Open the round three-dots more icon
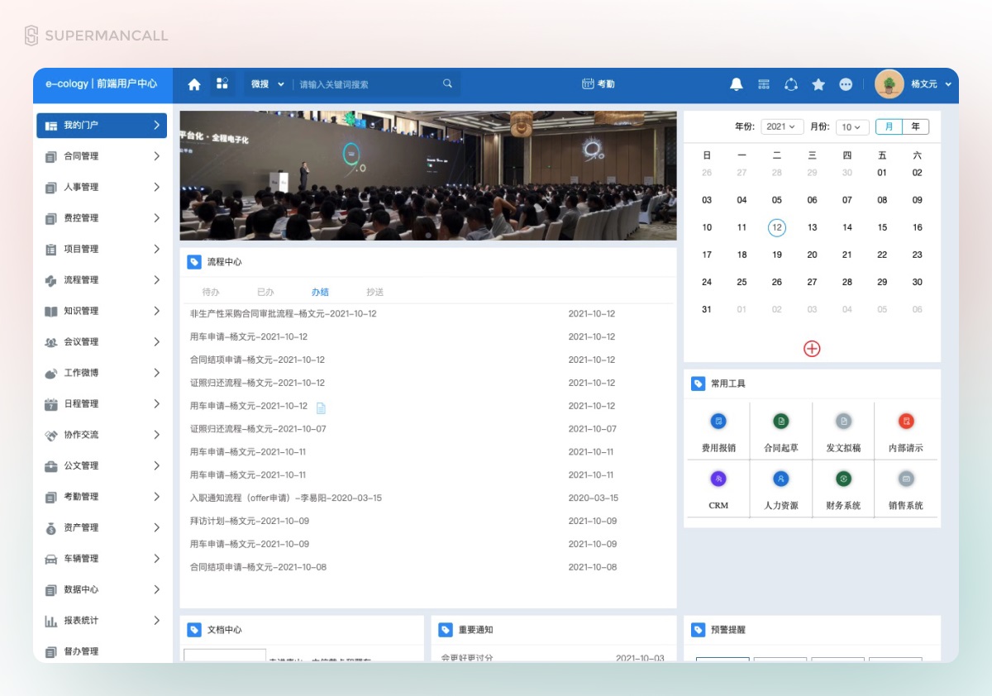The height and width of the screenshot is (696, 992). pos(846,84)
